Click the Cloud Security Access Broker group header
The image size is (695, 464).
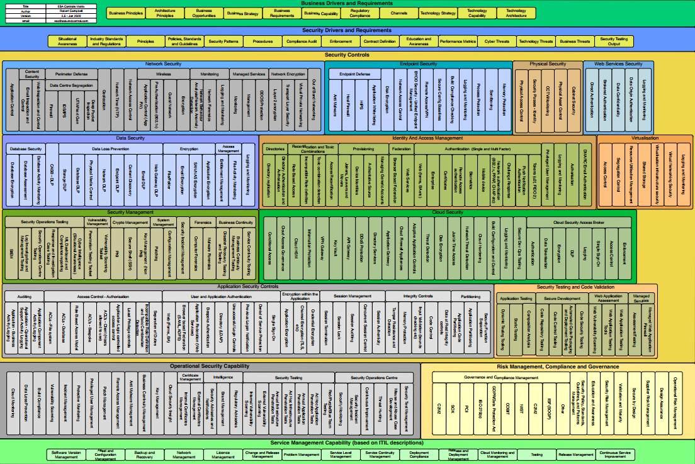coord(579,223)
